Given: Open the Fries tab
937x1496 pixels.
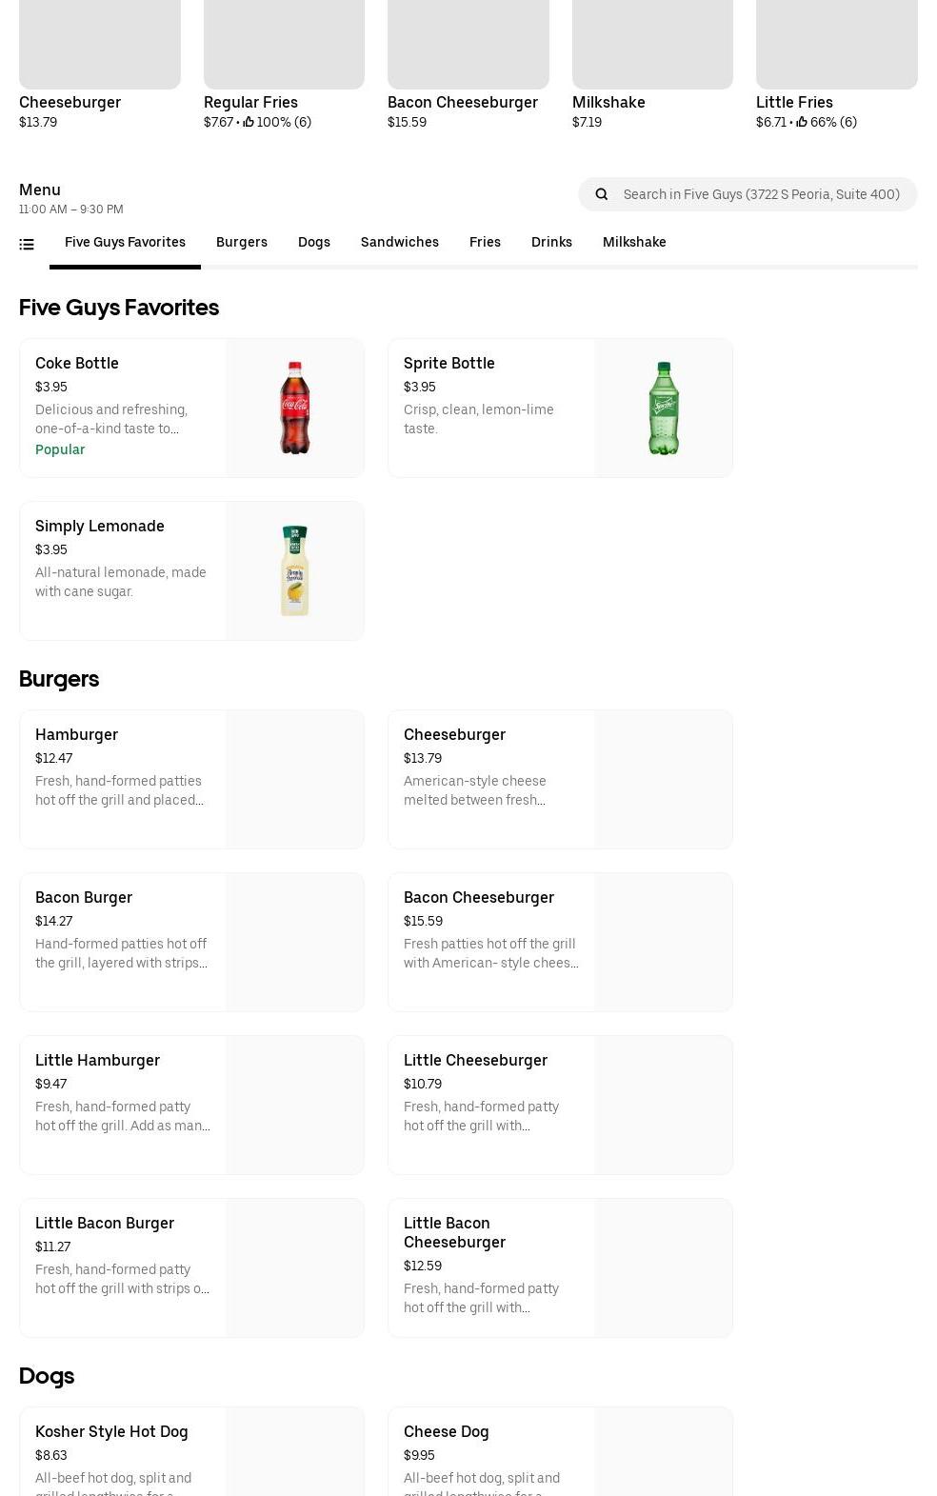Looking at the screenshot, I should (x=485, y=243).
